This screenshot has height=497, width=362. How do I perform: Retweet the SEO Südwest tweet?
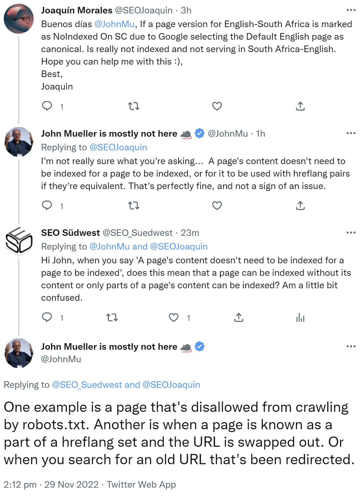pyautogui.click(x=112, y=318)
